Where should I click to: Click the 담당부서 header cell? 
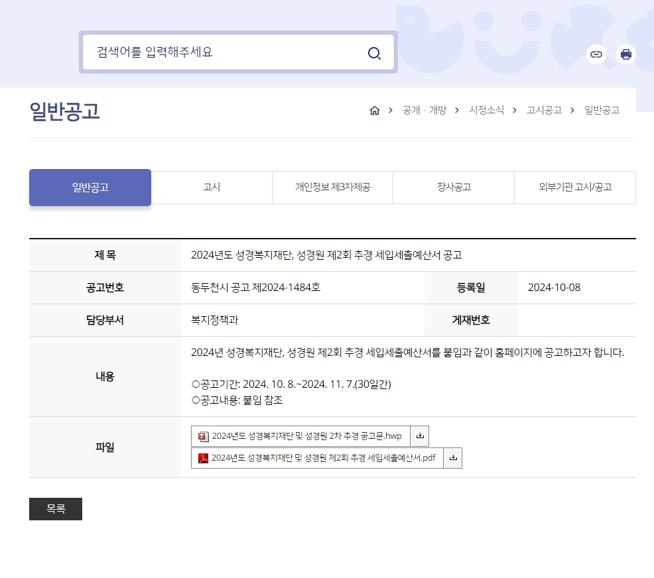pos(105,320)
